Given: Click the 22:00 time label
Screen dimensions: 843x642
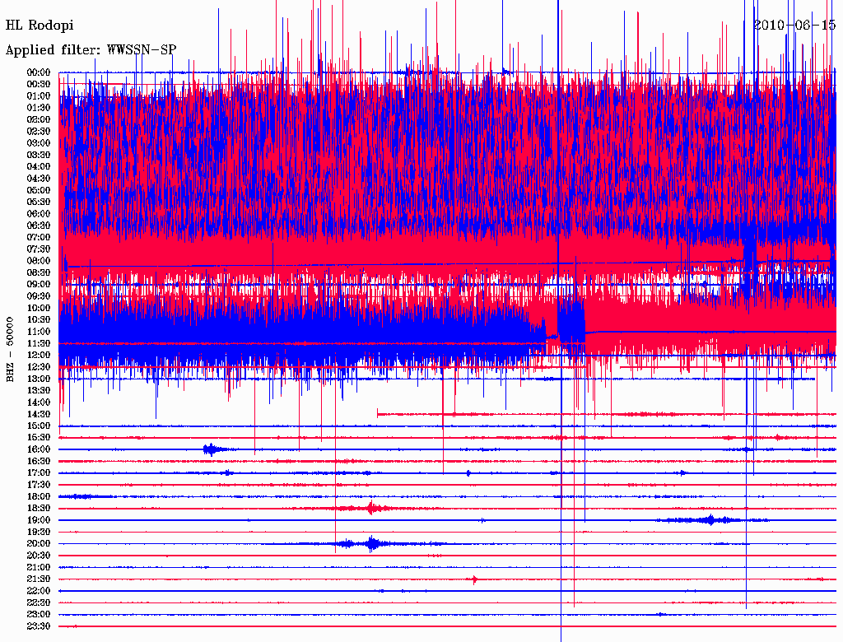Looking at the screenshot, I should [x=39, y=591].
